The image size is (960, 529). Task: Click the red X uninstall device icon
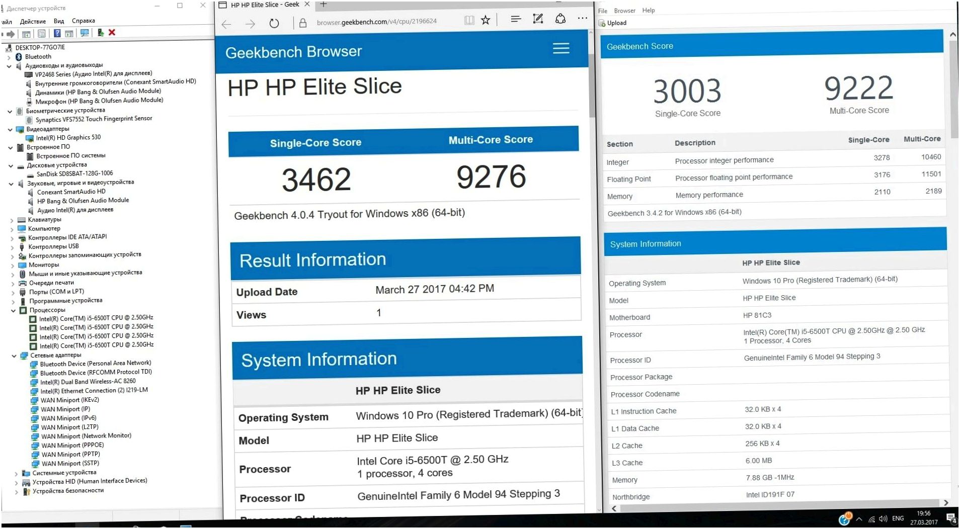(x=112, y=32)
